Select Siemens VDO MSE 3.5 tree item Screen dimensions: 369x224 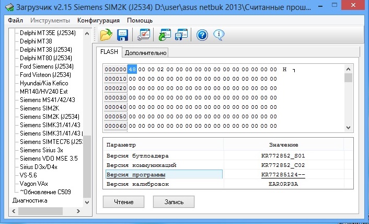[49, 159]
